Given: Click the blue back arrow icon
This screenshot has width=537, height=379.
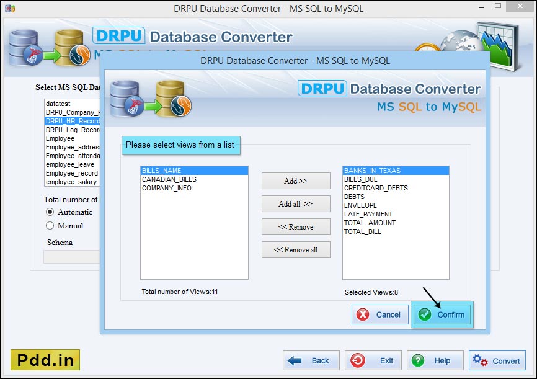Looking at the screenshot, I should tap(295, 360).
